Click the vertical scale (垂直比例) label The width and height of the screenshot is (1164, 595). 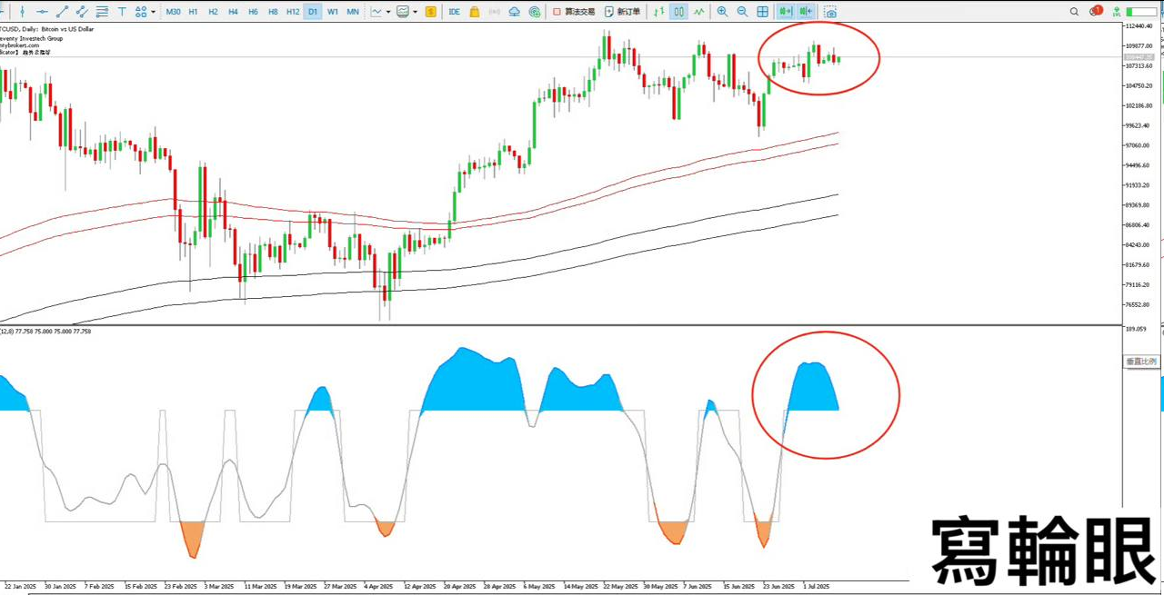[1141, 362]
